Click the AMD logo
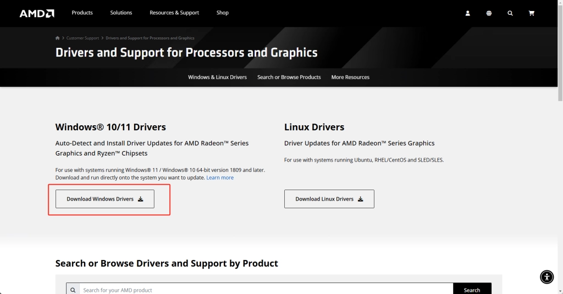This screenshot has width=563, height=294. pyautogui.click(x=37, y=13)
